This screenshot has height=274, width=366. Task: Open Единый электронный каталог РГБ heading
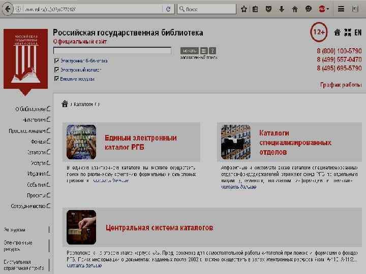point(140,143)
